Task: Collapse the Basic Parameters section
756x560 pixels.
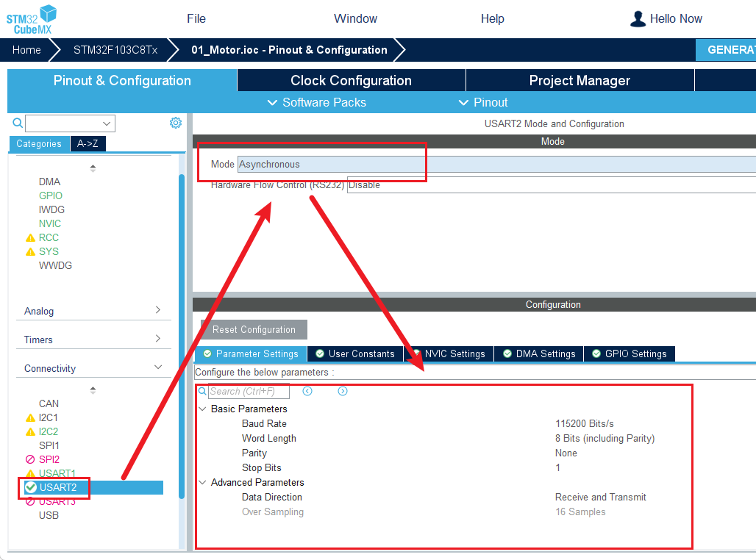Action: click(202, 409)
